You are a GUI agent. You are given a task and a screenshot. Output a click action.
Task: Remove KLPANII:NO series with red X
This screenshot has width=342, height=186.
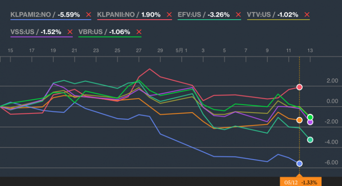169,15
